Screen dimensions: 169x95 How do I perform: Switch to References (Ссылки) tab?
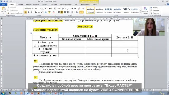point(45,4)
